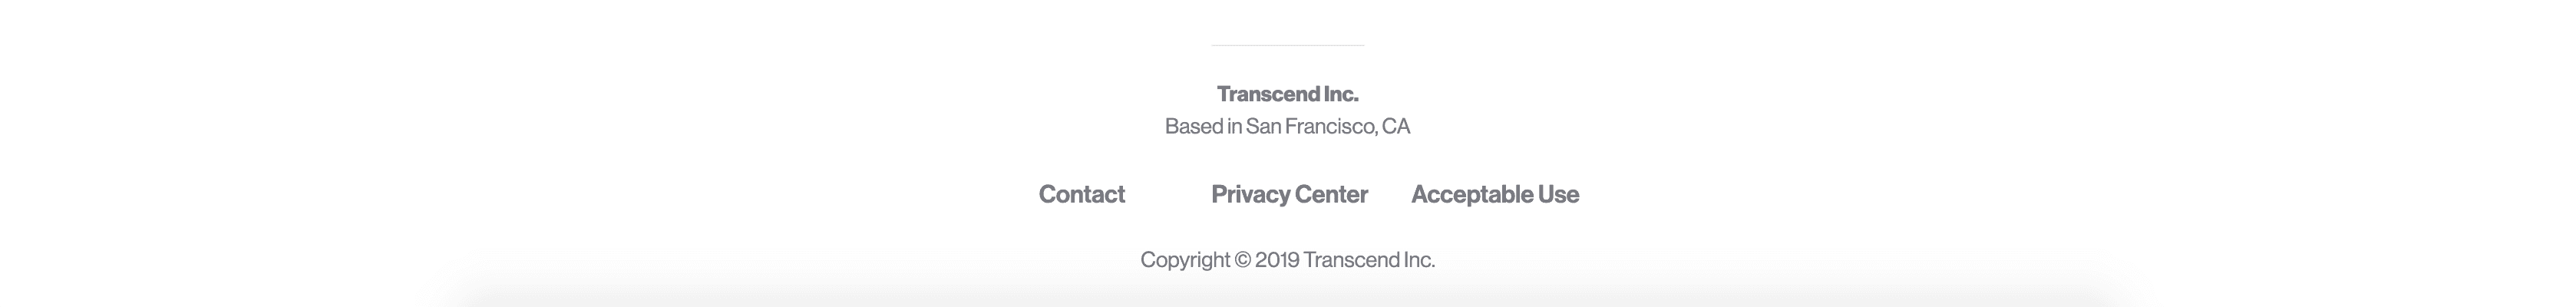Click the Based in San Francisco text
The image size is (2576, 307).
[x=1287, y=126]
